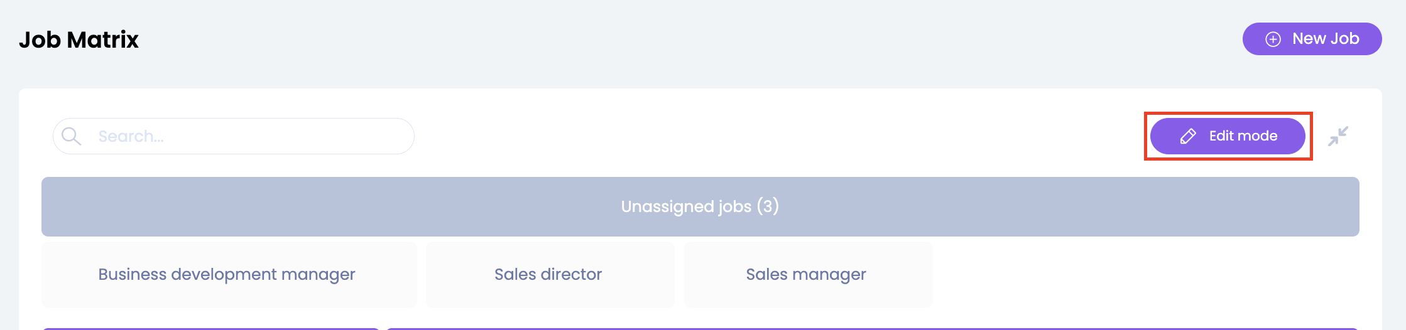
Task: Click the magnifying glass search icon
Action: (71, 136)
